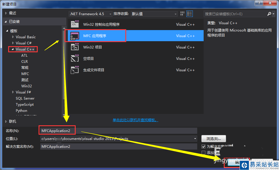Select ATL under Visual C++
279x170 pixels.
coord(24,55)
